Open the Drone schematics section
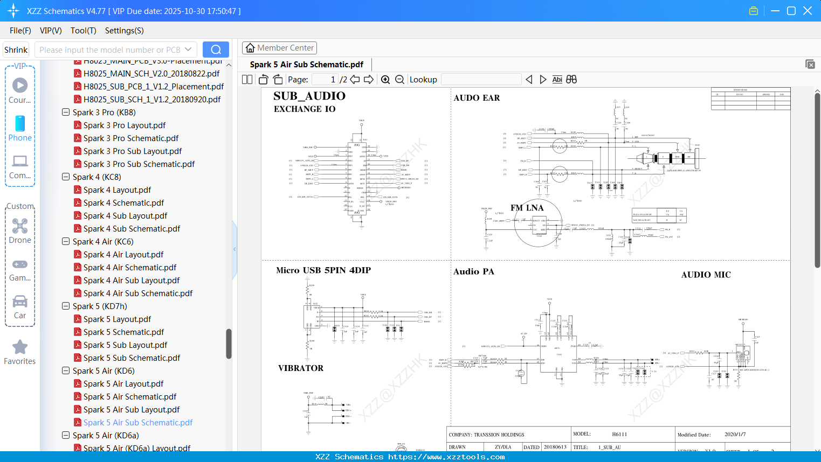Screen dimensions: 821x462 coord(20,226)
